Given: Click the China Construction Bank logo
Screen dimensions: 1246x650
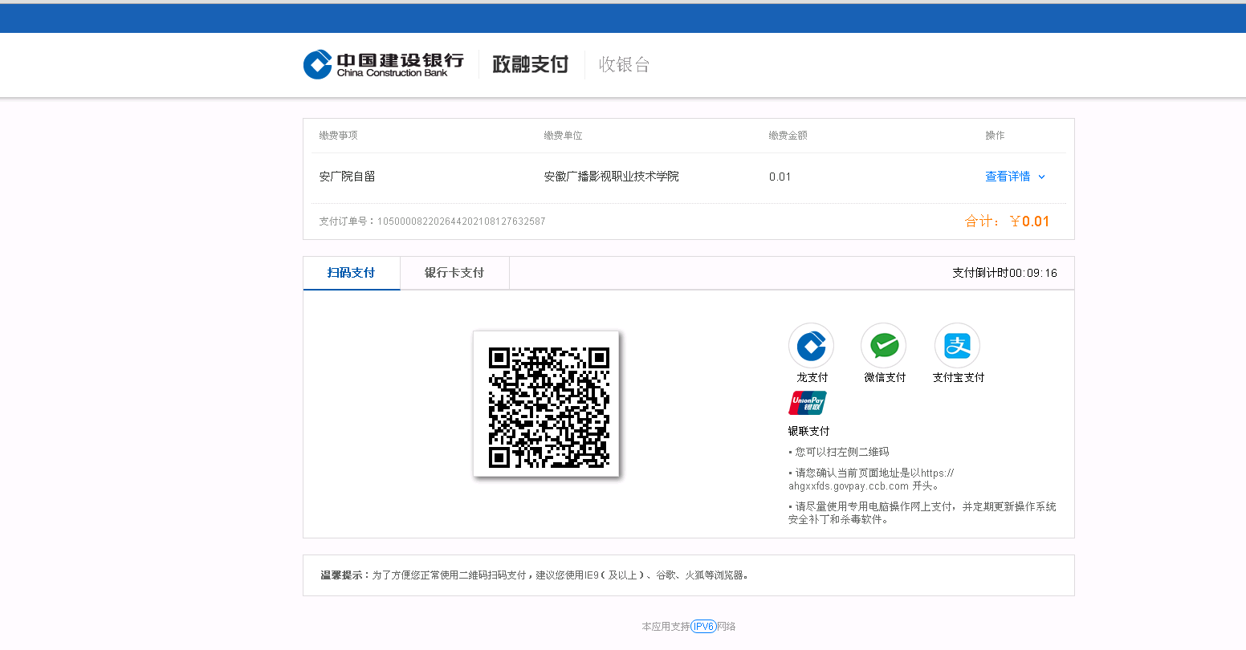Looking at the screenshot, I should [384, 64].
